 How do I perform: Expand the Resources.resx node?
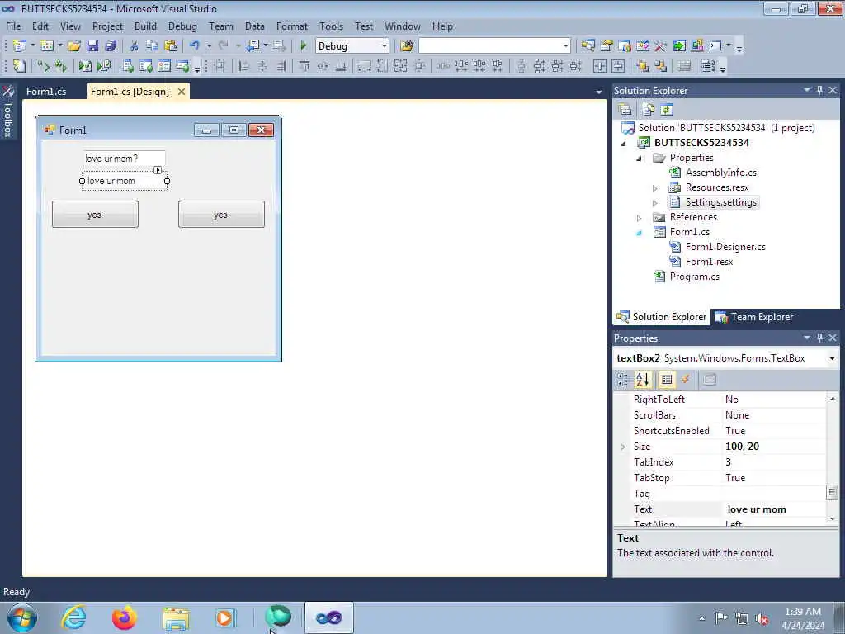pos(654,188)
